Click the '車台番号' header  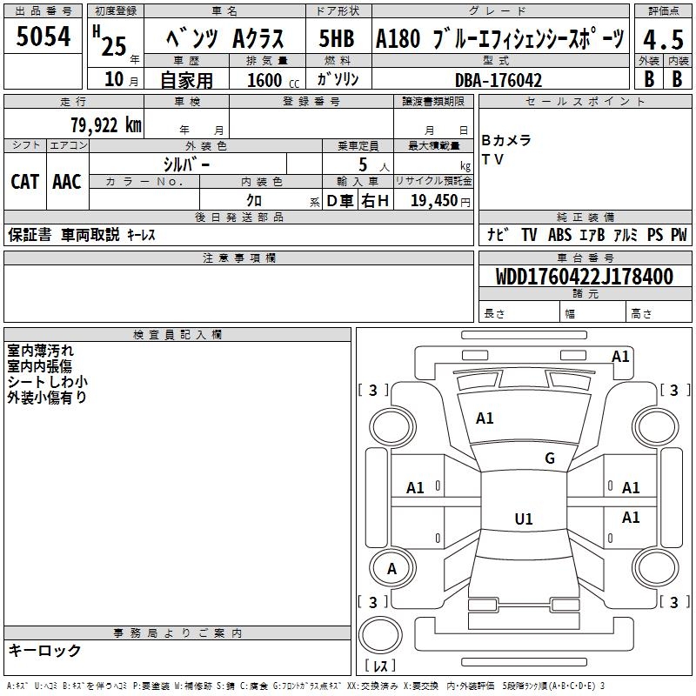tap(585, 258)
